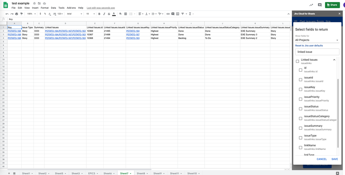
Task: Open the text color picker
Action: tap(114, 14)
